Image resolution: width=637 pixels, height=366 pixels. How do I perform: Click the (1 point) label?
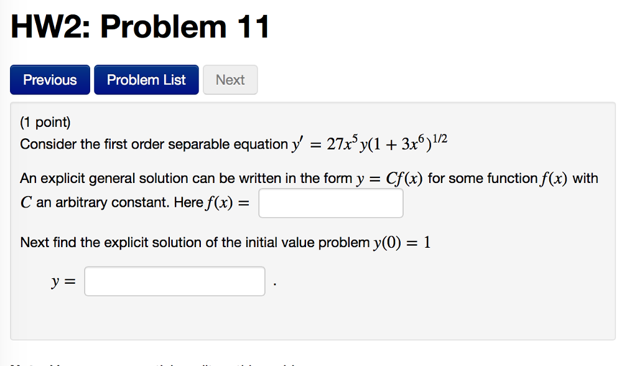pos(45,123)
